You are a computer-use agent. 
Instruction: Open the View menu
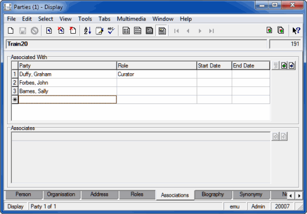[65, 19]
